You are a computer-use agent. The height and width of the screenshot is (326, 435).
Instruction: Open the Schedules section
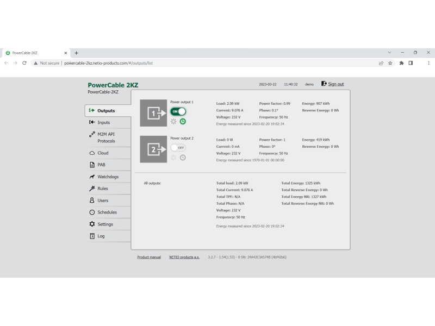[108, 212]
